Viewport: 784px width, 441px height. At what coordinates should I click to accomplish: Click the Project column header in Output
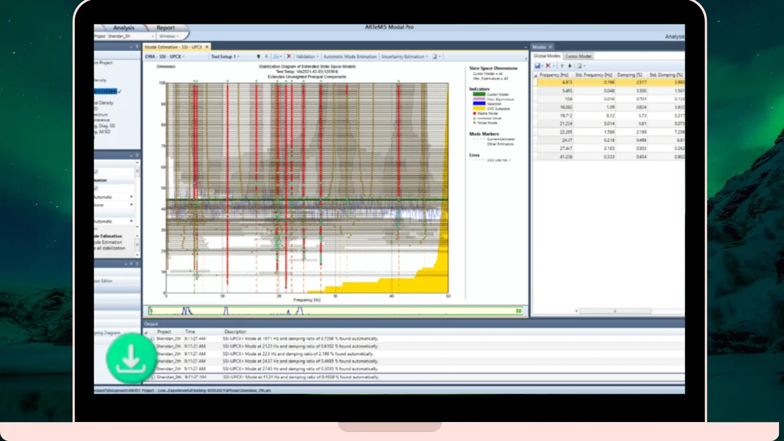click(164, 331)
